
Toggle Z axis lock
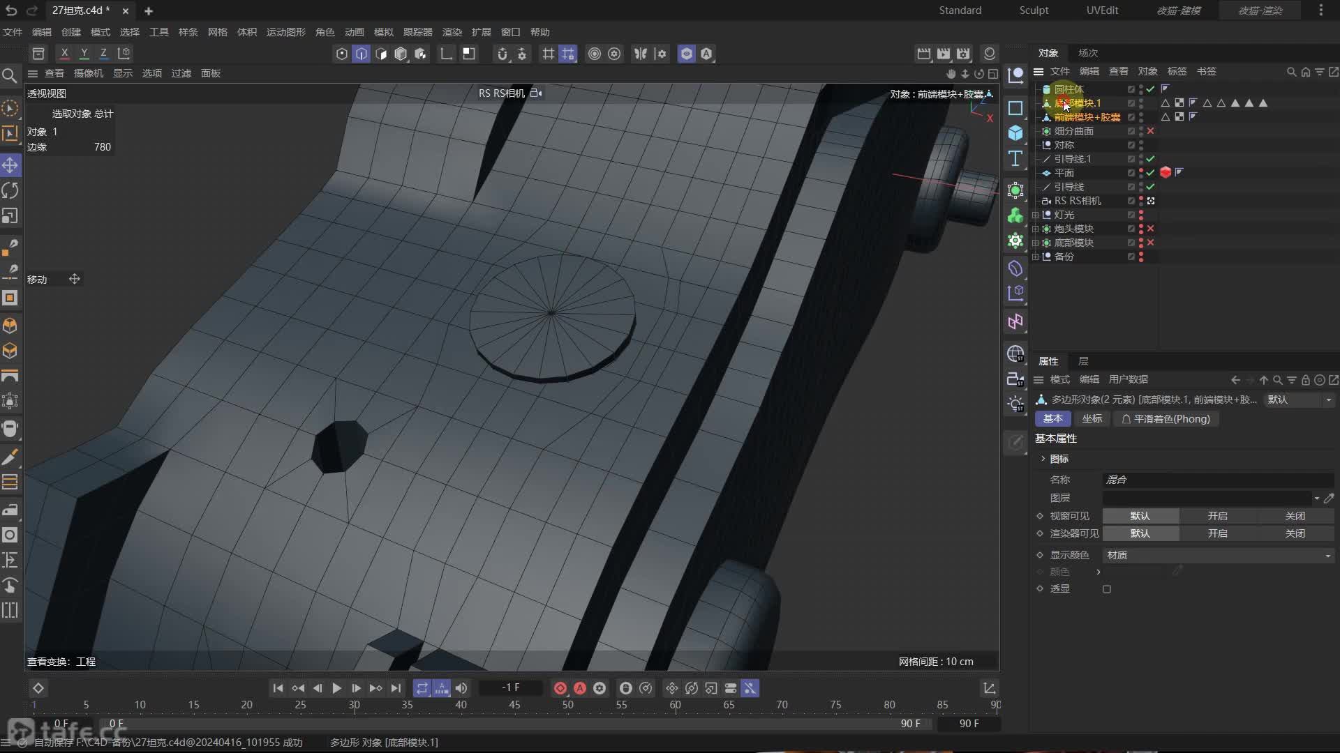(x=103, y=53)
